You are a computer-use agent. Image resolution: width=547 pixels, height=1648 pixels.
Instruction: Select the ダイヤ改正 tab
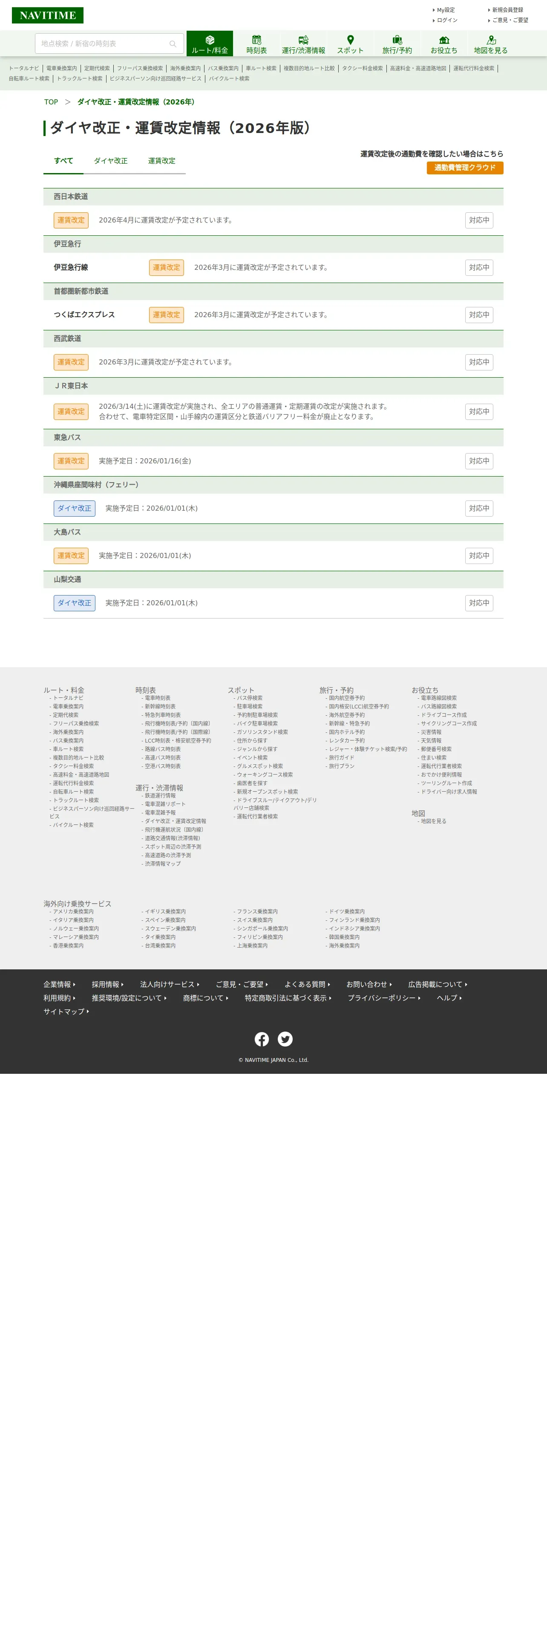111,161
